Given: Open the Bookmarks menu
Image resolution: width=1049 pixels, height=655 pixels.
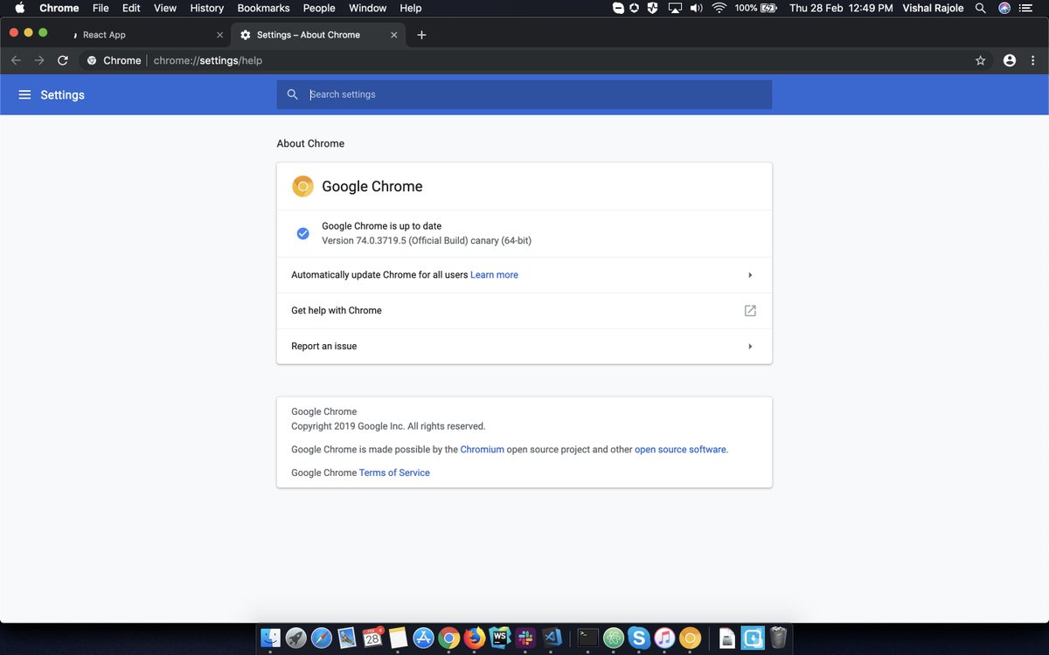Looking at the screenshot, I should (263, 8).
